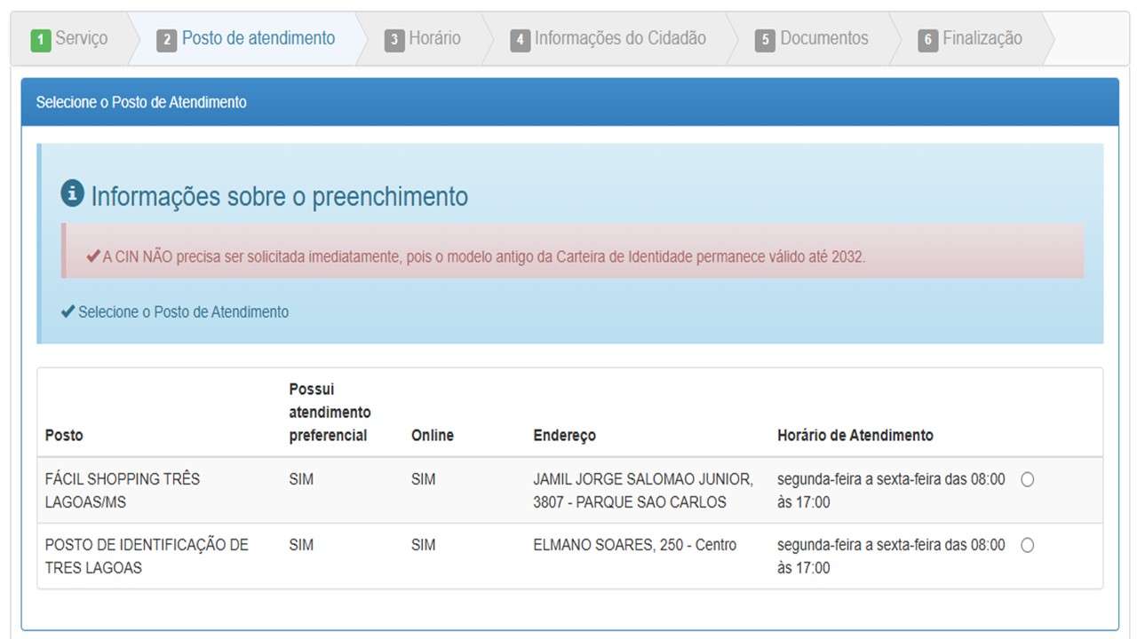Click checkmark beside Selecione o Posto text
1137x639 pixels.
(x=68, y=312)
